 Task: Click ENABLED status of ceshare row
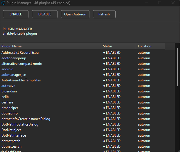point(112,102)
